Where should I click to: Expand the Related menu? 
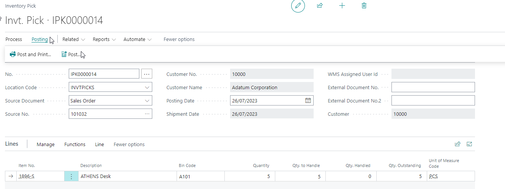click(x=74, y=39)
